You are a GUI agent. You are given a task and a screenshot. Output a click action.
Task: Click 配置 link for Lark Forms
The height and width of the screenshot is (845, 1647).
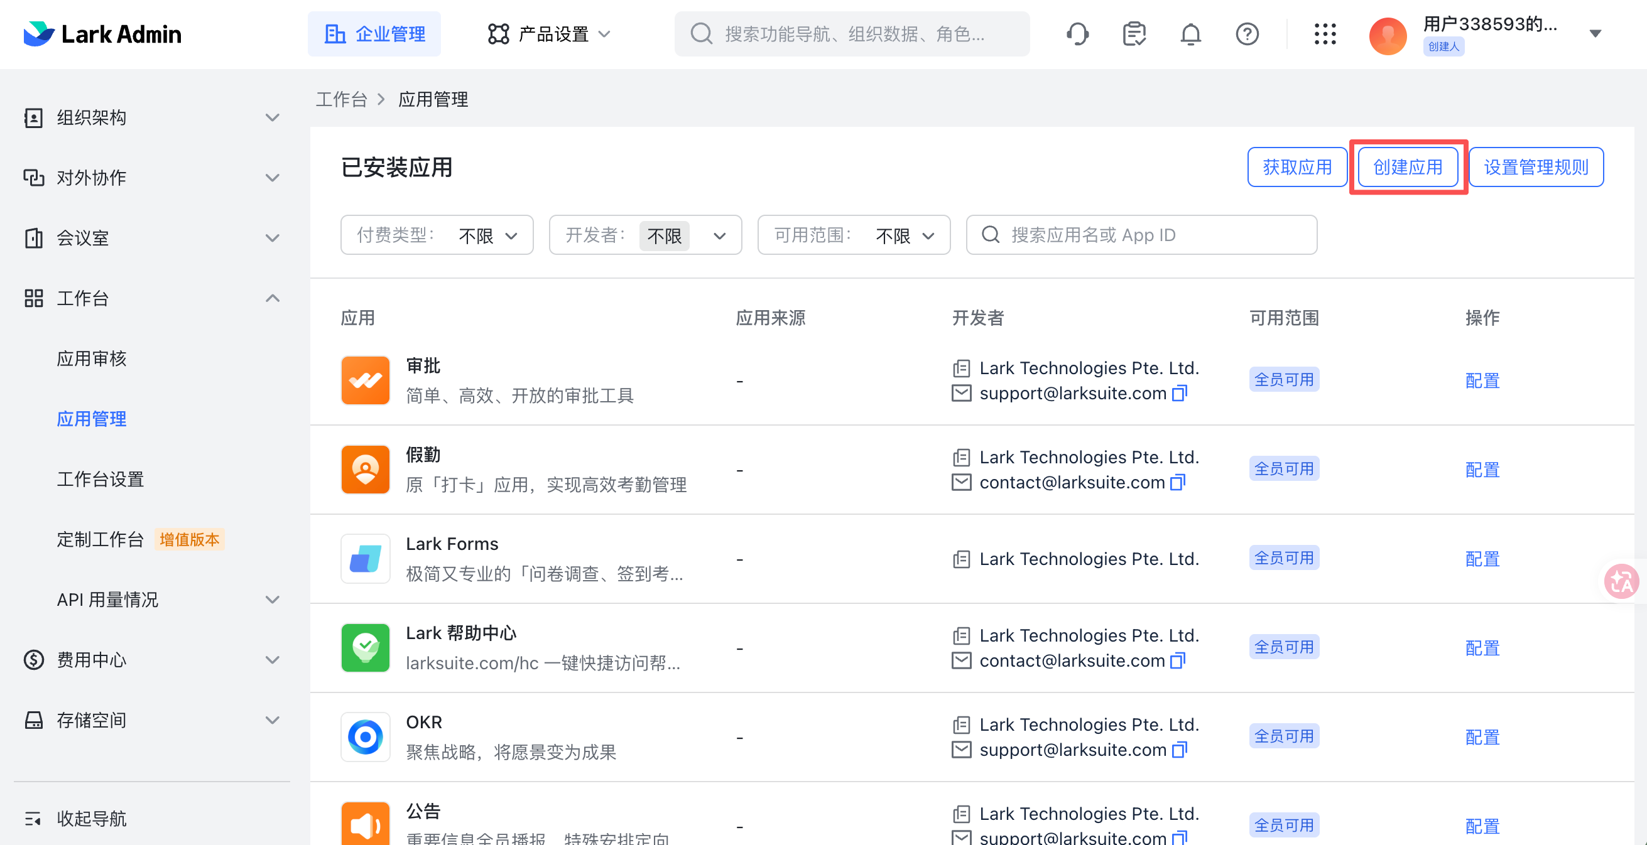[x=1481, y=559]
